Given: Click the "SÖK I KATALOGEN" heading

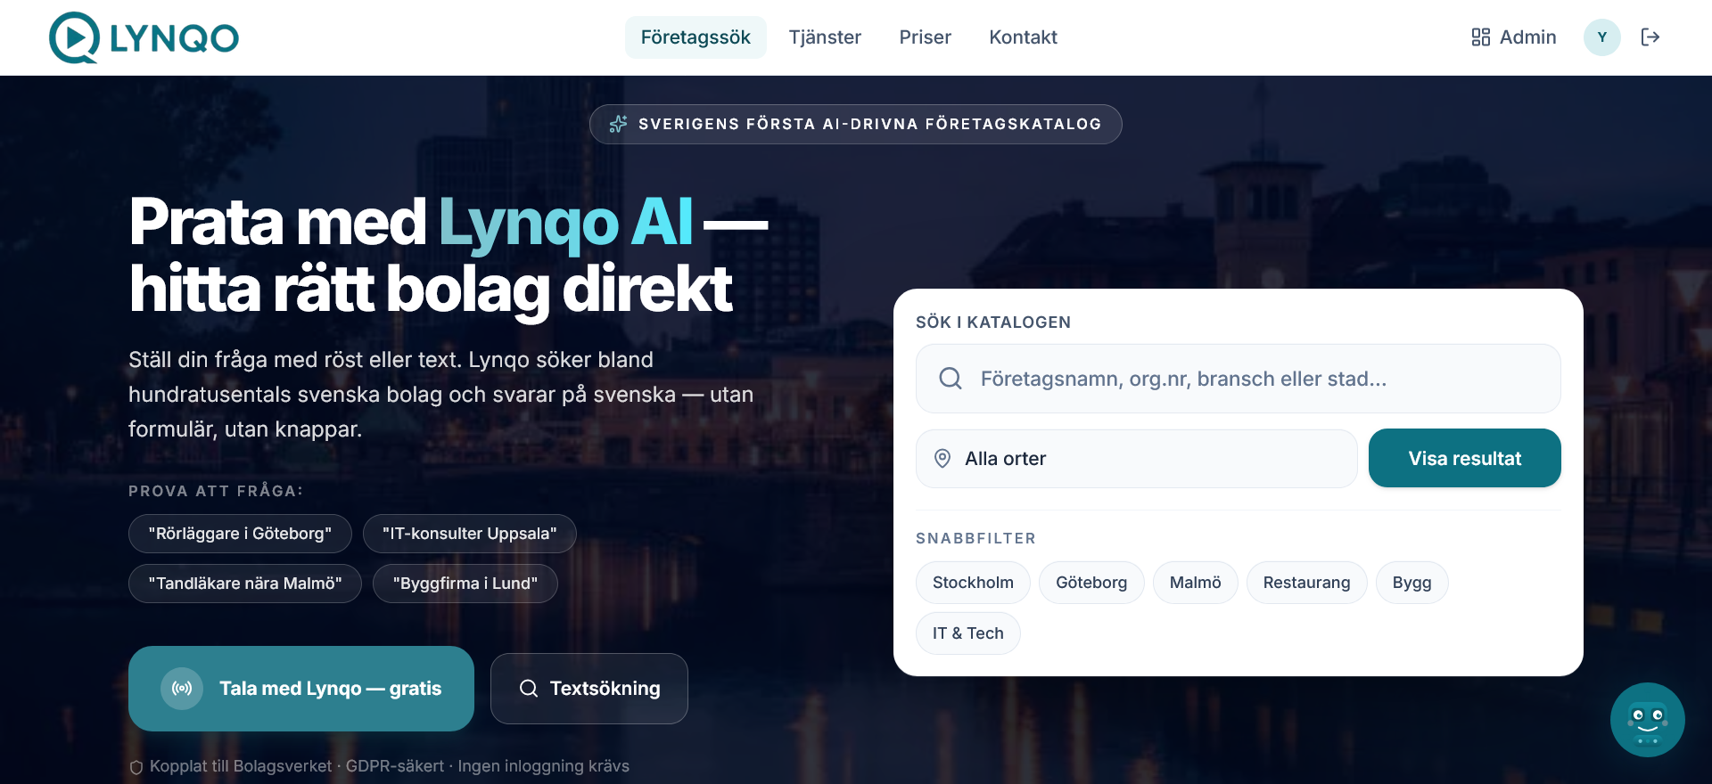Looking at the screenshot, I should click(x=993, y=323).
